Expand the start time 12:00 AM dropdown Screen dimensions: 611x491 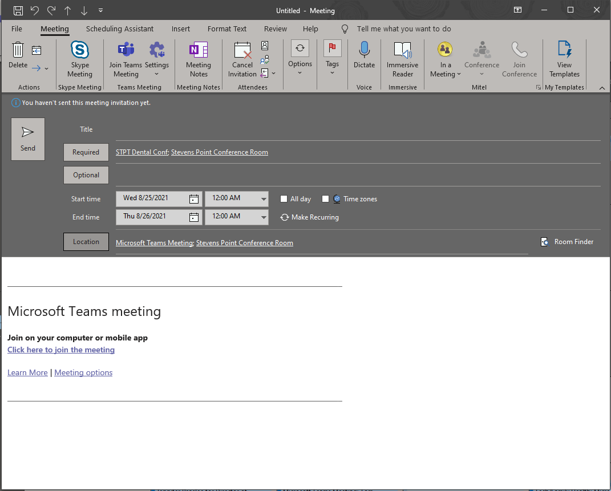[264, 199]
